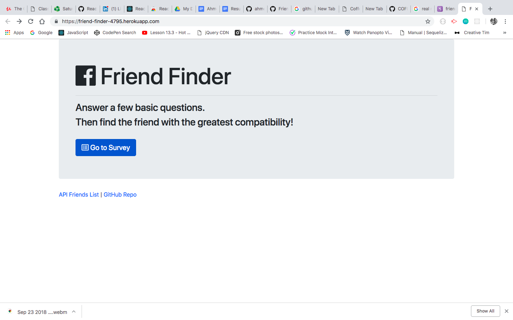This screenshot has height=320, width=513.
Task: Switch to the 'real' Google search tab
Action: click(x=422, y=9)
